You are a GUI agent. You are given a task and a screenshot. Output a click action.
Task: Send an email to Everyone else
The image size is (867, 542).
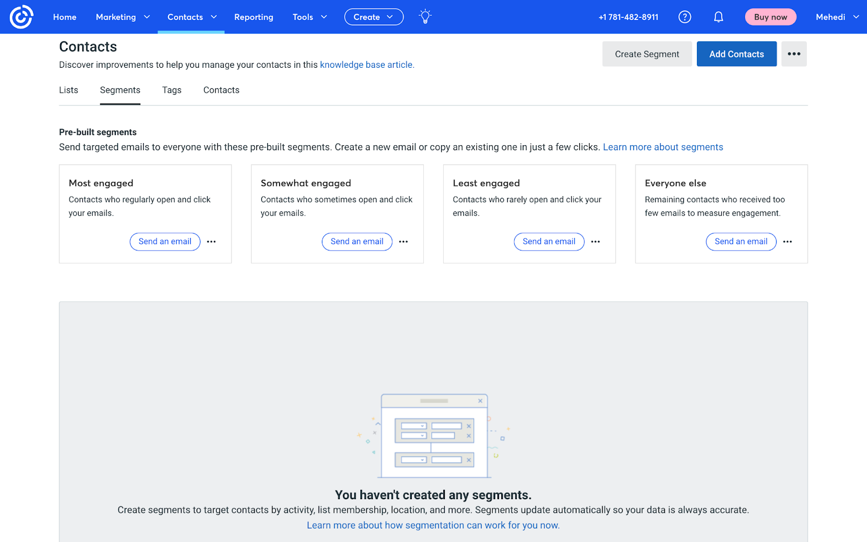tap(741, 242)
